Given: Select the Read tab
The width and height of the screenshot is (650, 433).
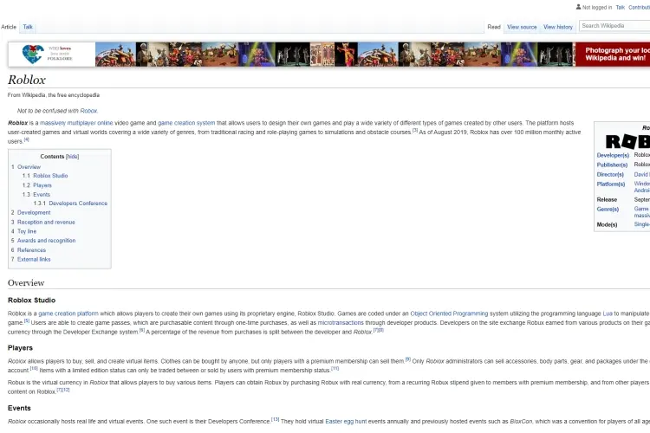Looking at the screenshot, I should tap(494, 27).
